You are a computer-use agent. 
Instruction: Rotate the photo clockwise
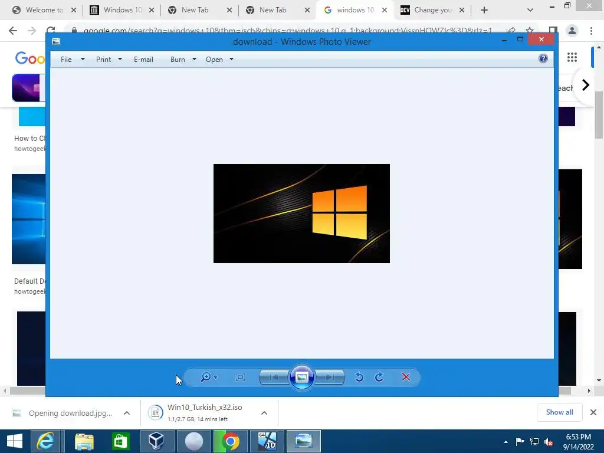(379, 377)
